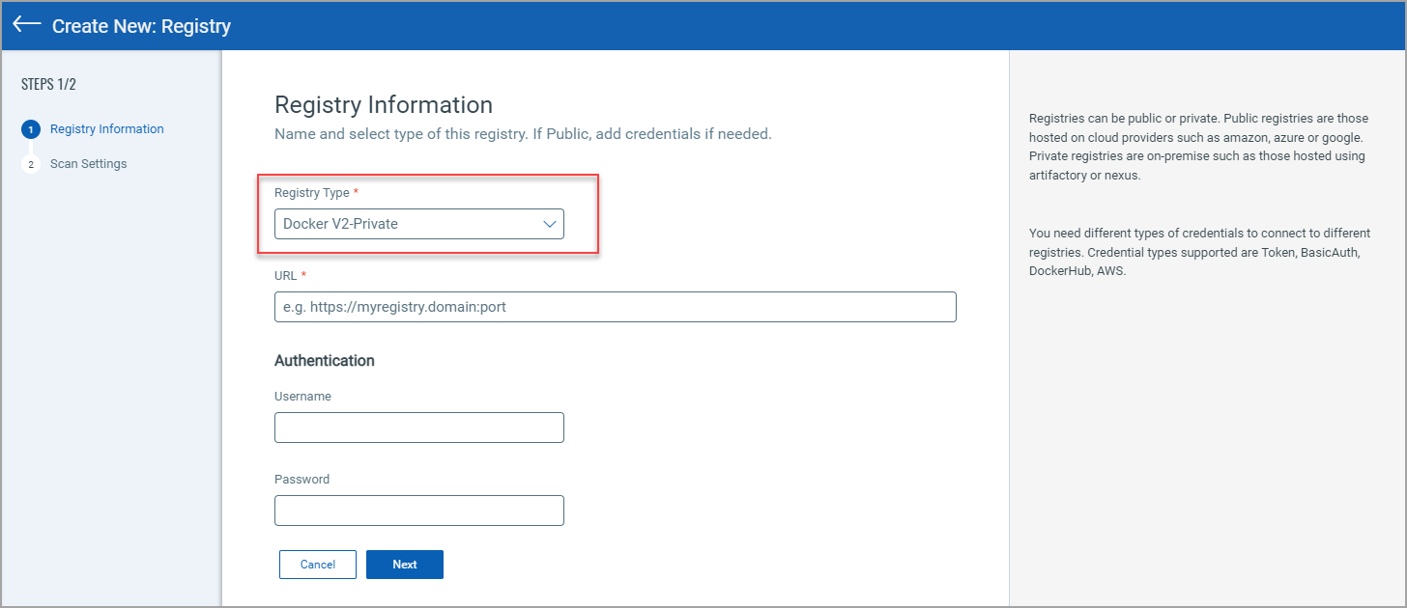The image size is (1407, 608).
Task: Select the Registry Information step
Action: (x=107, y=129)
